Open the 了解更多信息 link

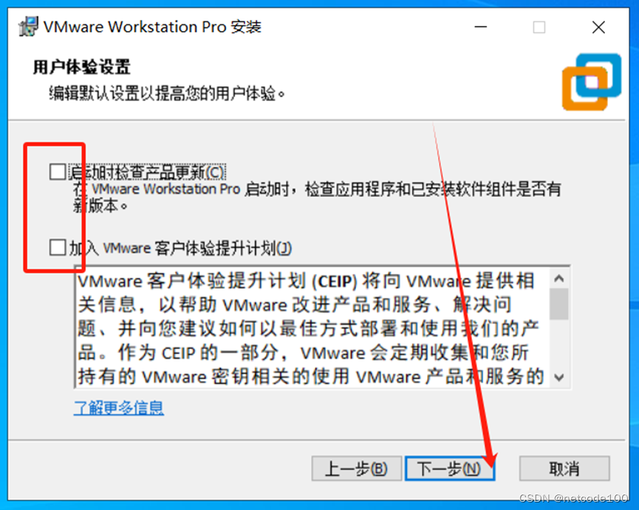[x=119, y=407]
